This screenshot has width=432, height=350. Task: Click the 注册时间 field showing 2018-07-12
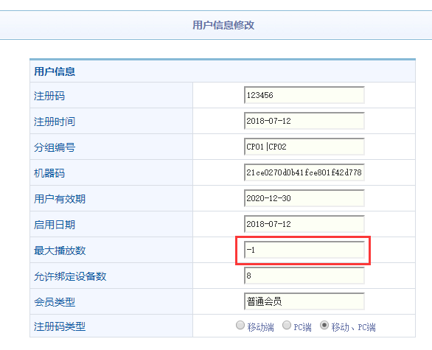304,121
